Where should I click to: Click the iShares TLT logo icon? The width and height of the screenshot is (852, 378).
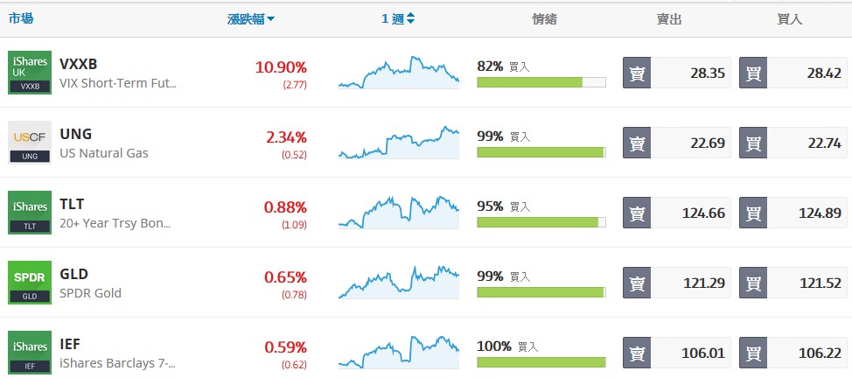31,213
